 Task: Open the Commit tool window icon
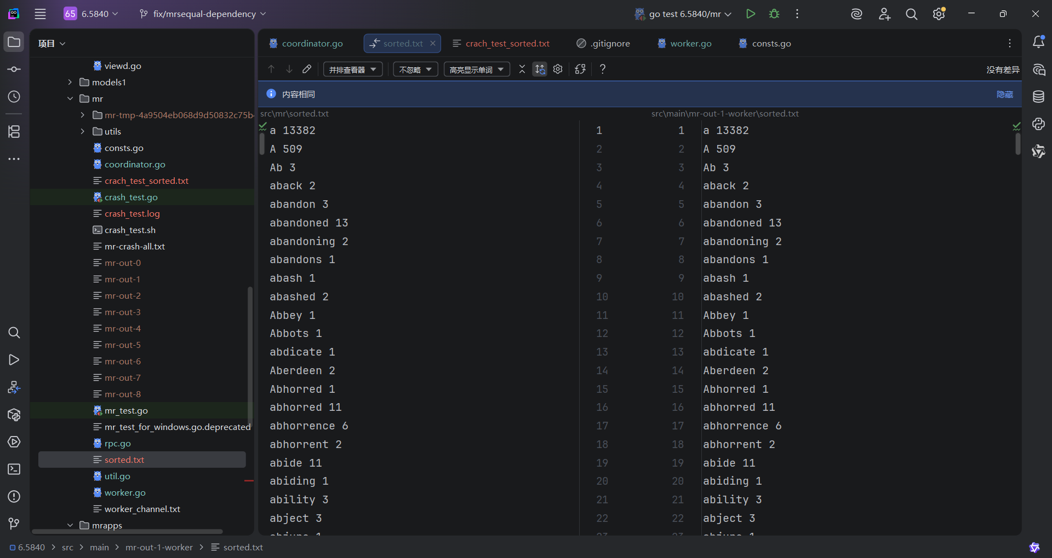pyautogui.click(x=14, y=69)
